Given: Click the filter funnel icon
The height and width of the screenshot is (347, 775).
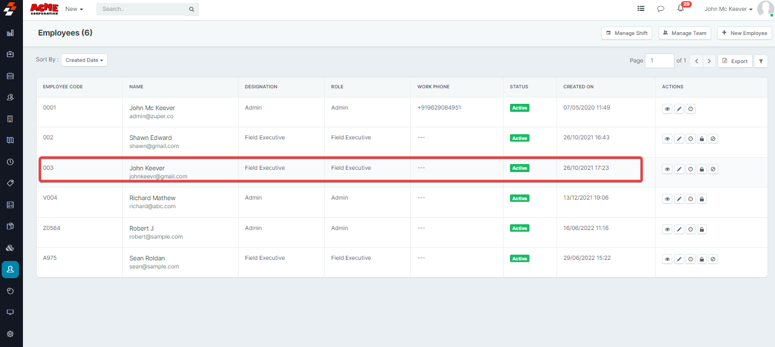Looking at the screenshot, I should pos(761,61).
